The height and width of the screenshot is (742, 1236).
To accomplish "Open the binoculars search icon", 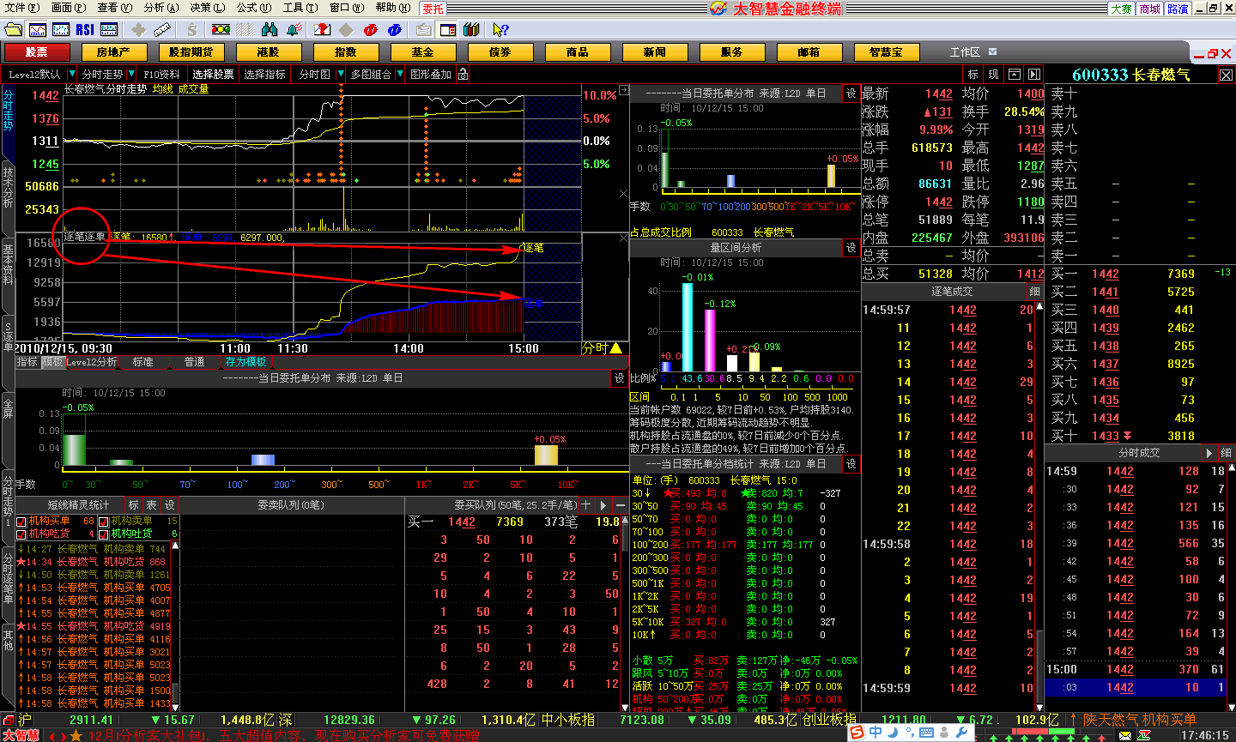I will tap(270, 29).
